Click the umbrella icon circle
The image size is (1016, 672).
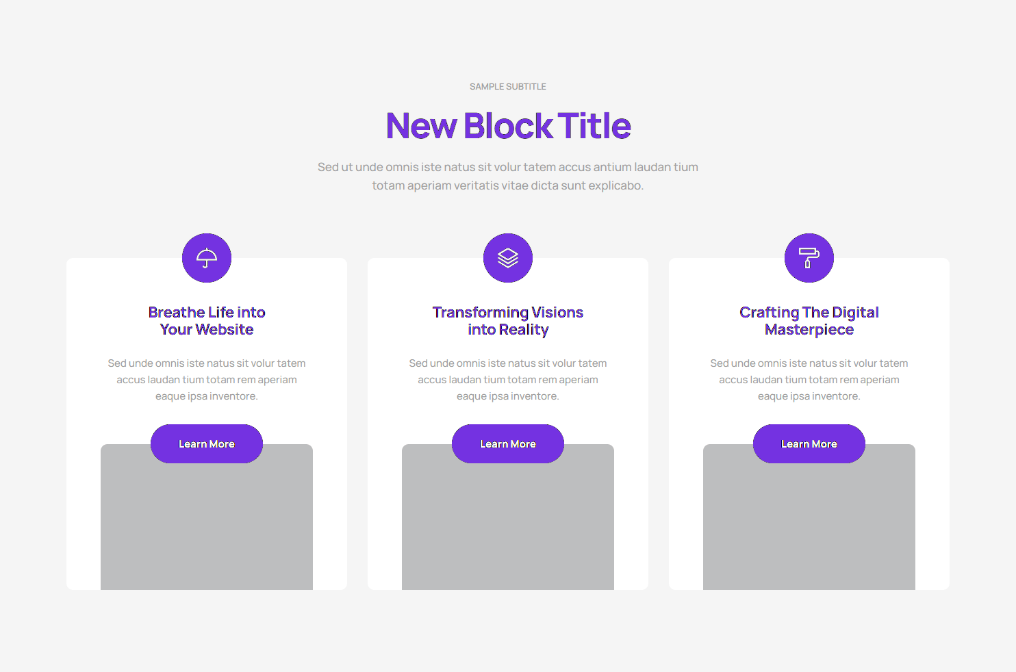[x=207, y=258]
